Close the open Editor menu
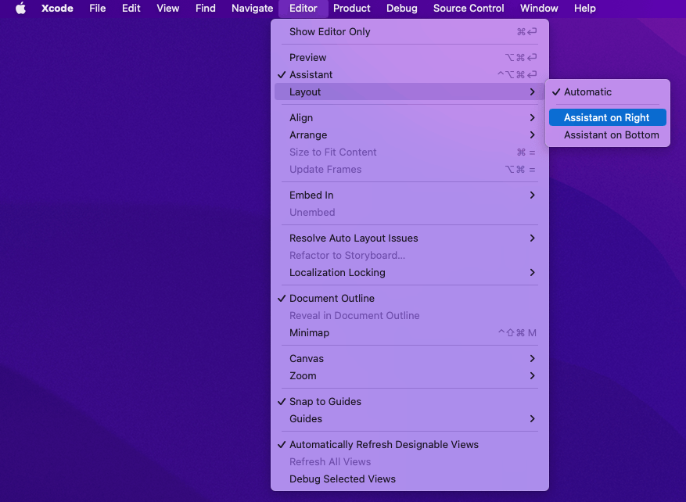The height and width of the screenshot is (502, 686). tap(303, 9)
